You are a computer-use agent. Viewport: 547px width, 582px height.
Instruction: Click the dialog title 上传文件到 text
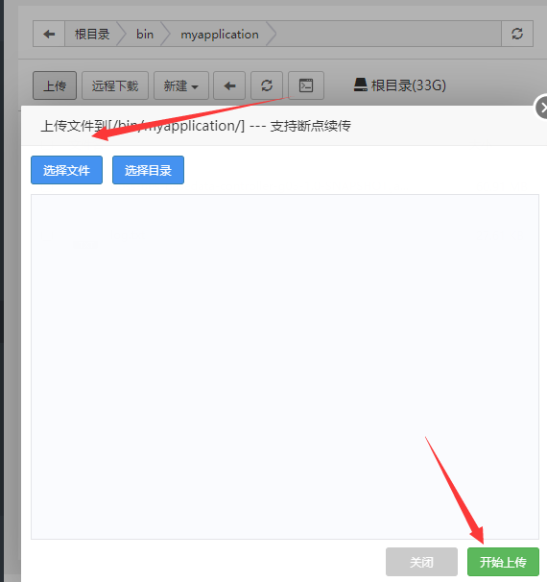pos(196,126)
